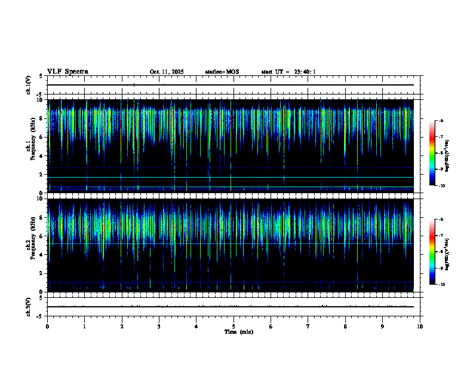Viewport: 473px width, 366px height.
Task: Click the time axis tick label "7"
Action: tap(308, 327)
